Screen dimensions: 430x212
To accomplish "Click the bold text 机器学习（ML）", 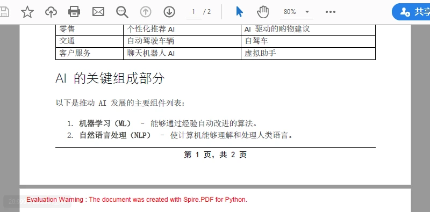I will (105, 123).
